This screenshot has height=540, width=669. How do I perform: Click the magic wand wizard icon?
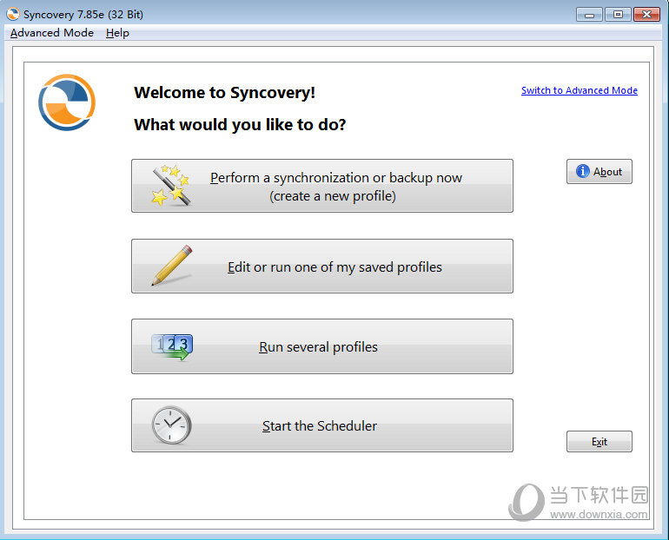[x=170, y=186]
